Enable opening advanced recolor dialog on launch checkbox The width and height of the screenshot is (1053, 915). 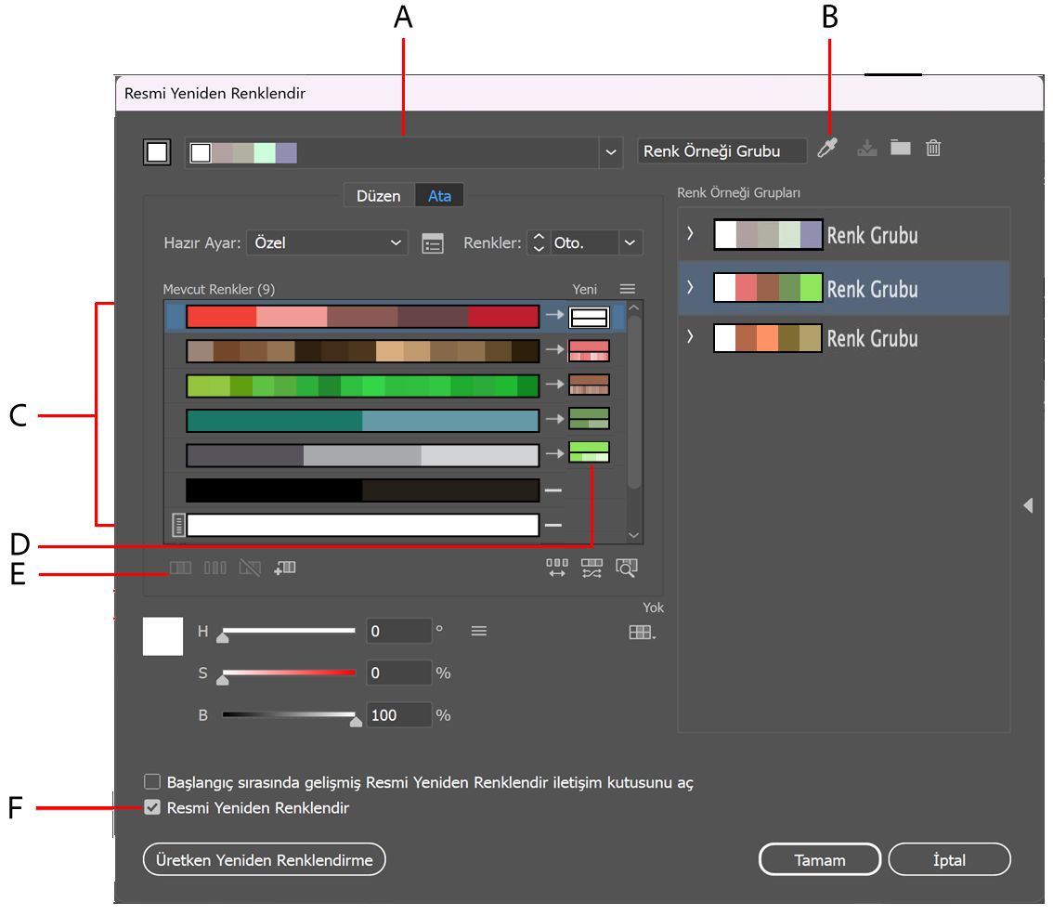coord(152,781)
